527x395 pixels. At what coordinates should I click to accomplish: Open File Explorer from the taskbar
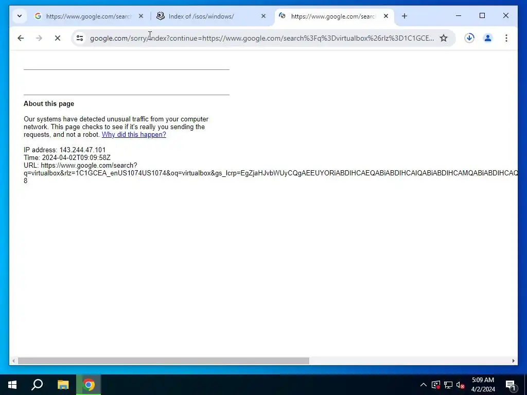click(x=63, y=385)
